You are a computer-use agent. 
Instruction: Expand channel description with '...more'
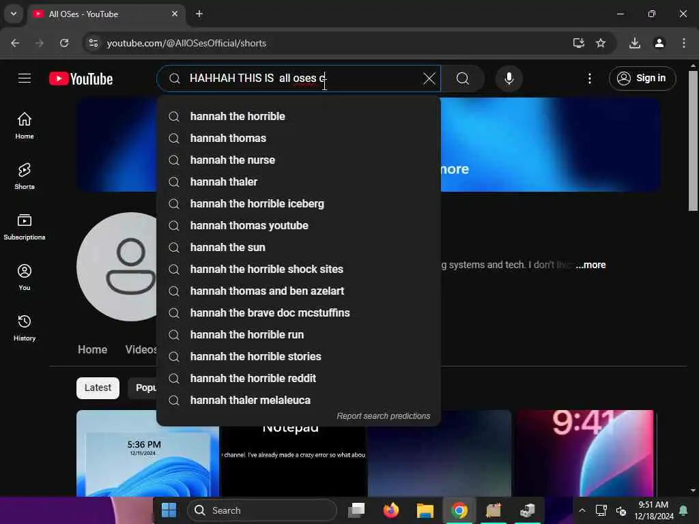(x=590, y=265)
